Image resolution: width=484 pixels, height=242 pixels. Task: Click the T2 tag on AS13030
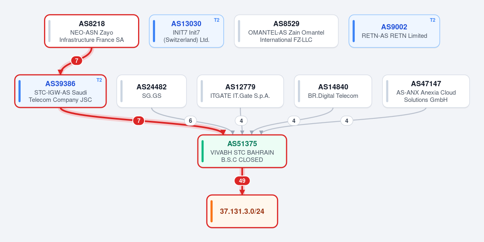click(x=217, y=20)
